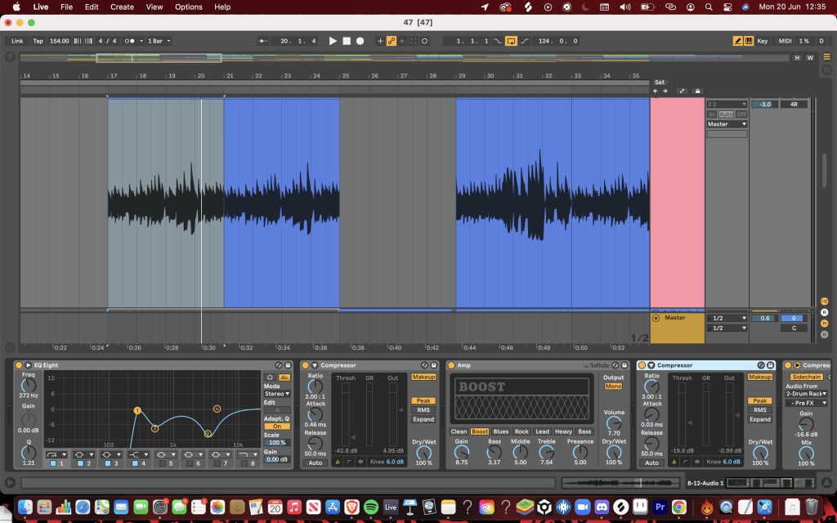Click the Stop transport button
This screenshot has width=837, height=523.
(x=347, y=41)
